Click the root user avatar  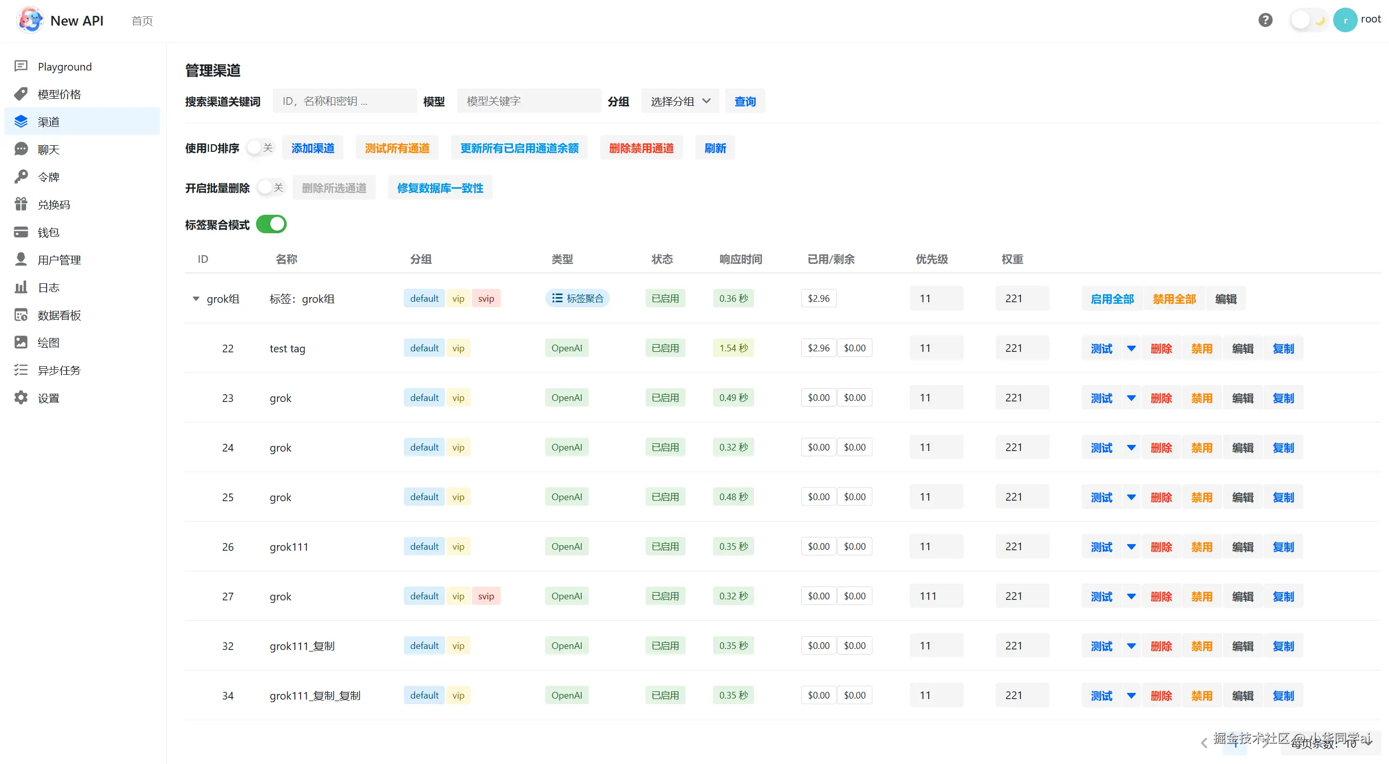(1345, 20)
